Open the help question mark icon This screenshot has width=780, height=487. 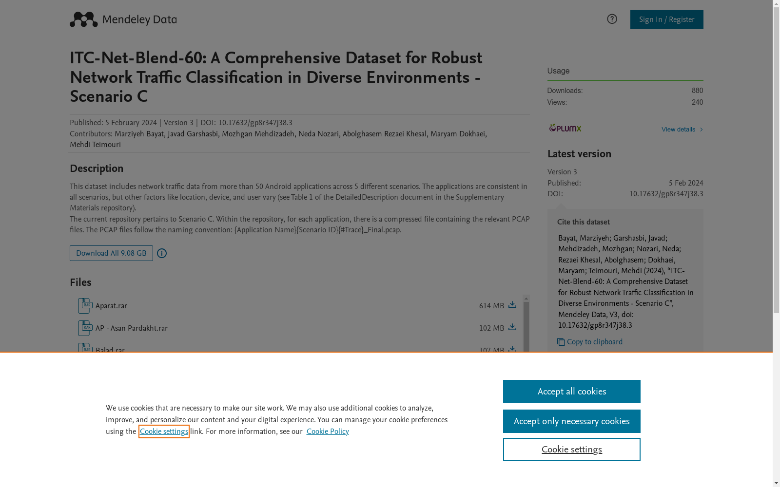point(612,19)
